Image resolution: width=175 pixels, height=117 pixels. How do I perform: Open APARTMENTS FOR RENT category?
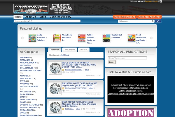(31, 71)
